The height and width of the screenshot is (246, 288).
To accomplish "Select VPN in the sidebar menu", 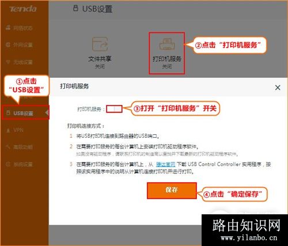I will pos(18,130).
